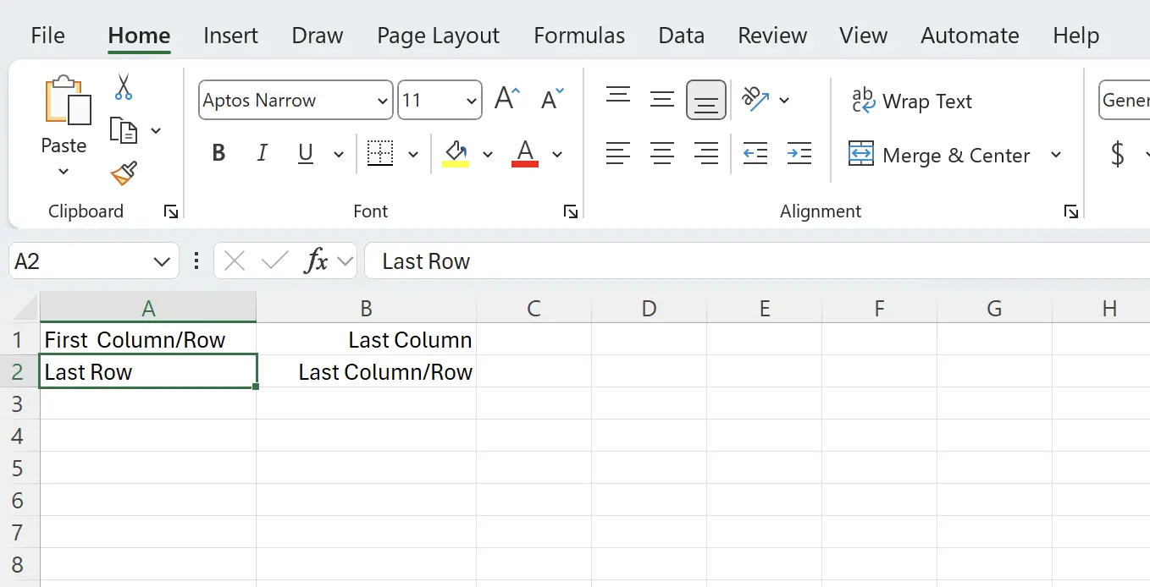Open the fill color dropdown arrow
1150x587 pixels.
[488, 155]
